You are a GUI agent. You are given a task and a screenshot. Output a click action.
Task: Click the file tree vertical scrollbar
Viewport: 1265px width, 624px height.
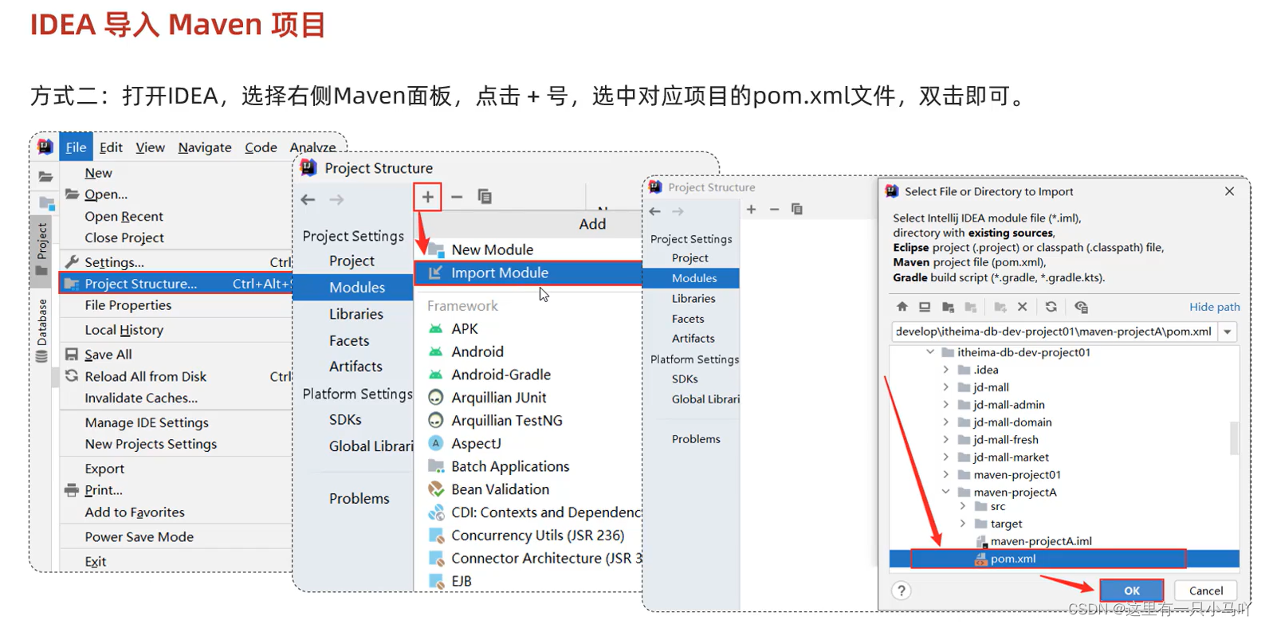pyautogui.click(x=1234, y=438)
